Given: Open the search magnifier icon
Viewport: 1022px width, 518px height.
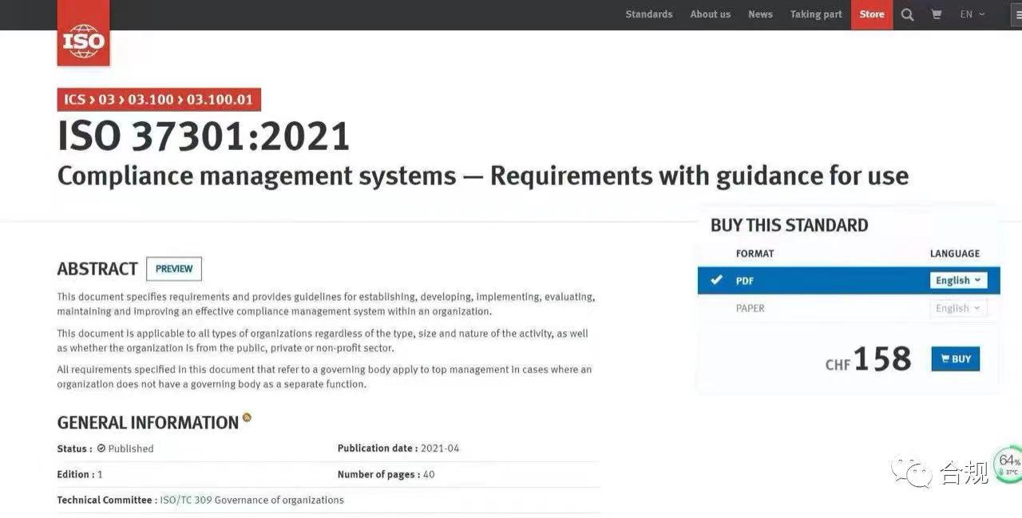Looking at the screenshot, I should point(907,14).
